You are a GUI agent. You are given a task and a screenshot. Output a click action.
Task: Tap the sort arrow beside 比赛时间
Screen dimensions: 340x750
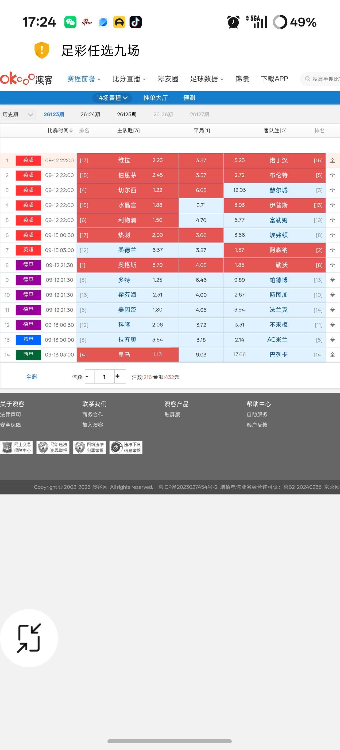coord(71,130)
